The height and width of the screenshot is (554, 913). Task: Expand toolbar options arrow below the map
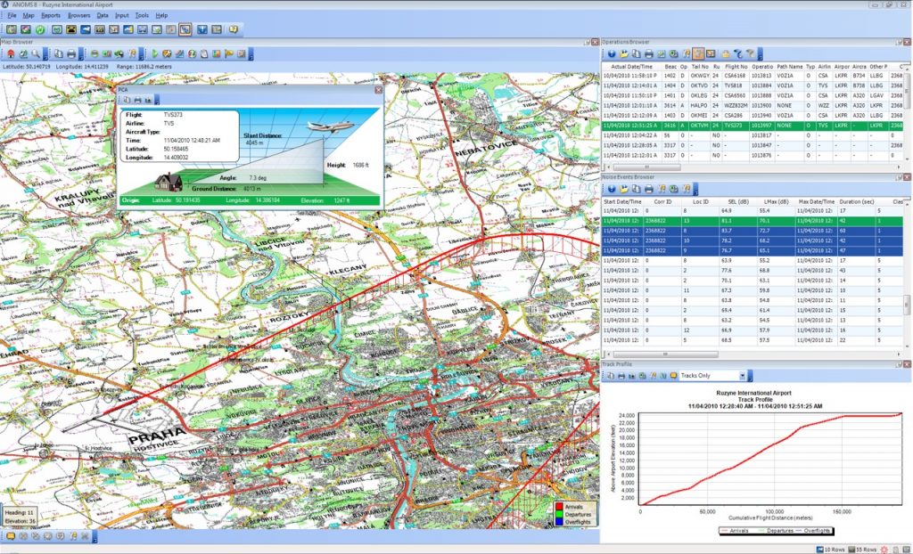pos(95,536)
